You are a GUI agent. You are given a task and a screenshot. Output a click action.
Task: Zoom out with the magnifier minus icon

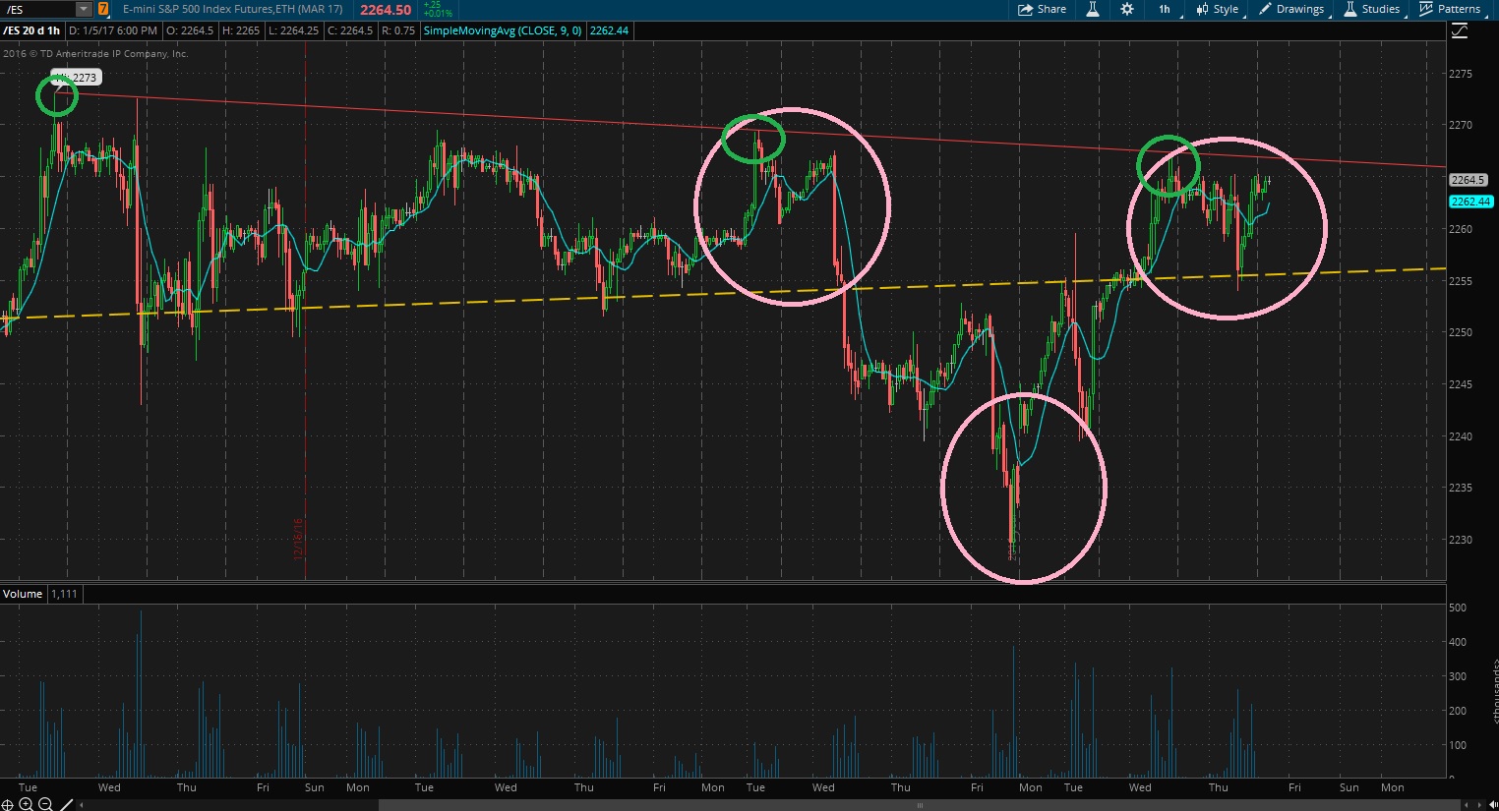pos(45,804)
